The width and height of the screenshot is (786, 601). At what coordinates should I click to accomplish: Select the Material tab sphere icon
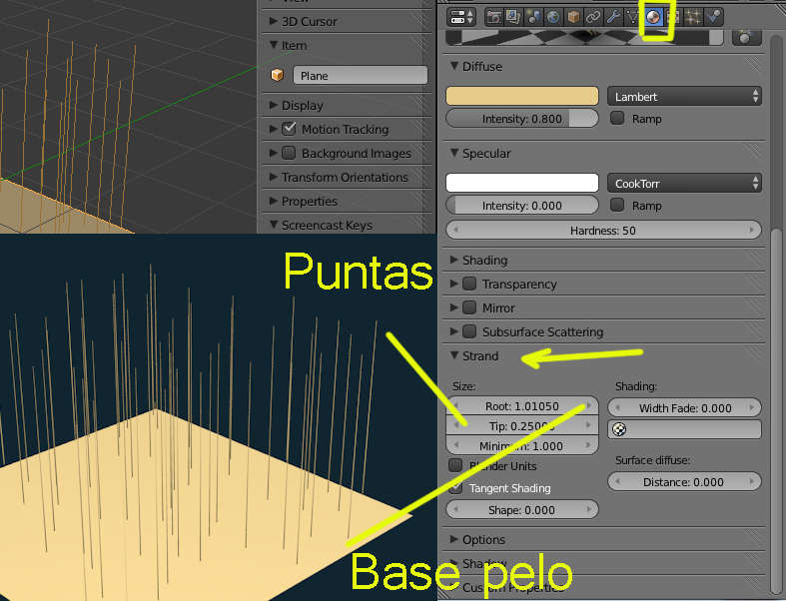tap(653, 18)
